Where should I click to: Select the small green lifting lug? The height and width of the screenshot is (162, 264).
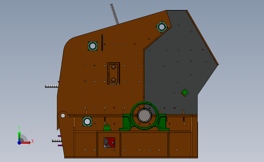(x=107, y=127)
